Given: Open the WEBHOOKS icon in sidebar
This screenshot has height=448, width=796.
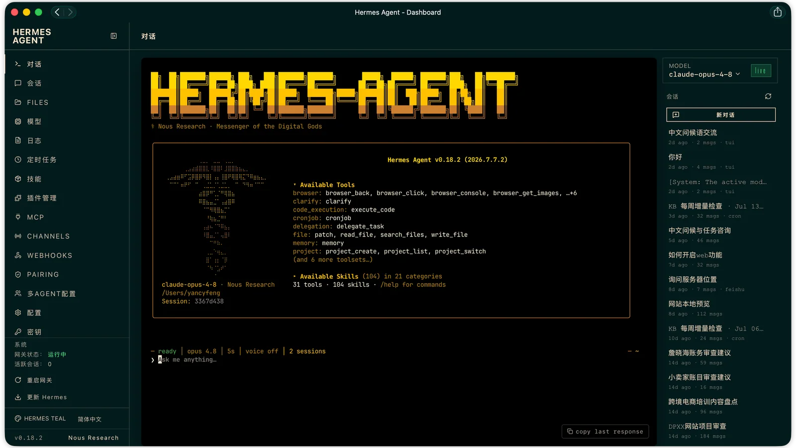Looking at the screenshot, I should (18, 255).
